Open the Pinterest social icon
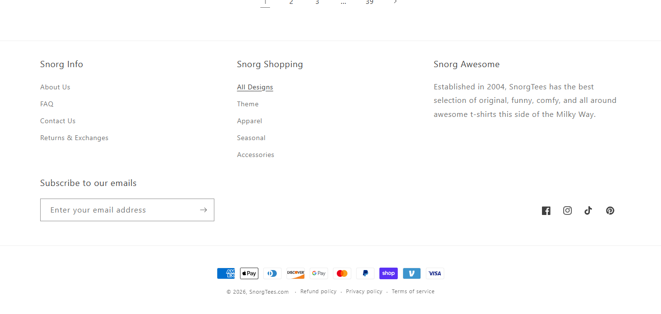Viewport: 661px width, 314px height. (610, 211)
